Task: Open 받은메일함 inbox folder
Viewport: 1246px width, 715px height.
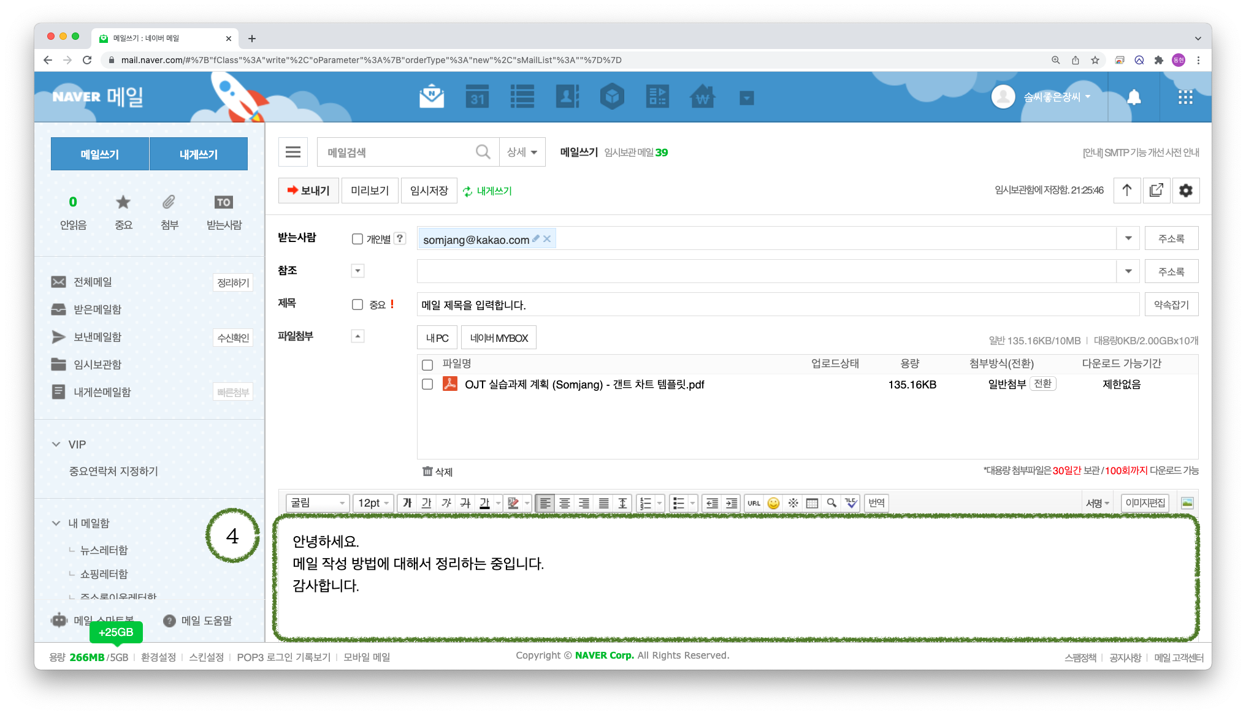Action: [97, 309]
